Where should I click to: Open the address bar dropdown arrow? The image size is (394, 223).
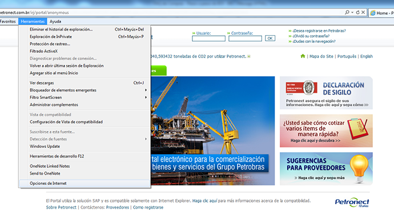click(x=352, y=13)
